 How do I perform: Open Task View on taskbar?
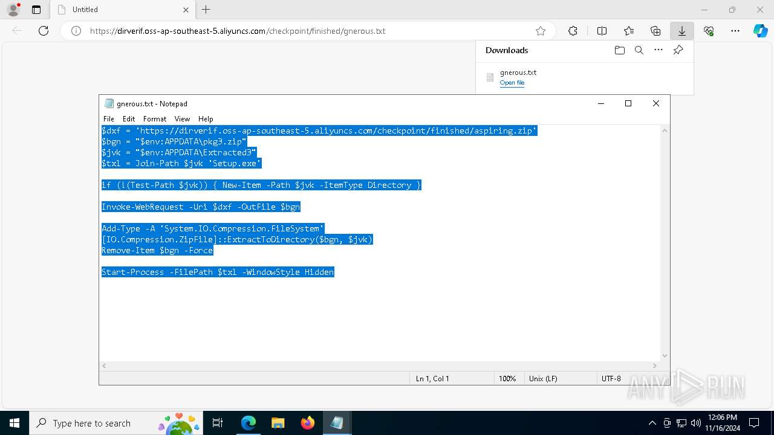(218, 423)
